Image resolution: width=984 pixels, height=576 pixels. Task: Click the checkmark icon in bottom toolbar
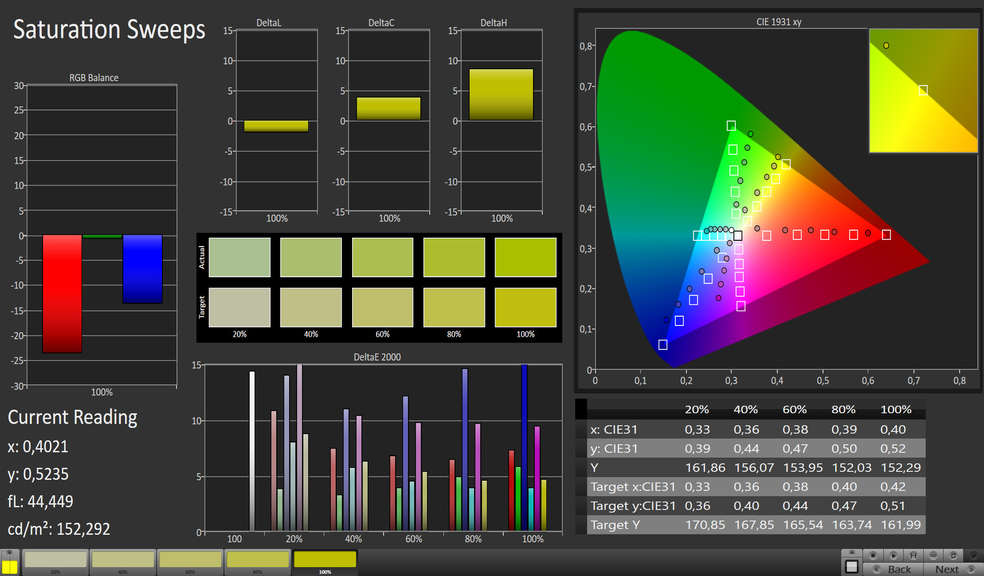[973, 556]
